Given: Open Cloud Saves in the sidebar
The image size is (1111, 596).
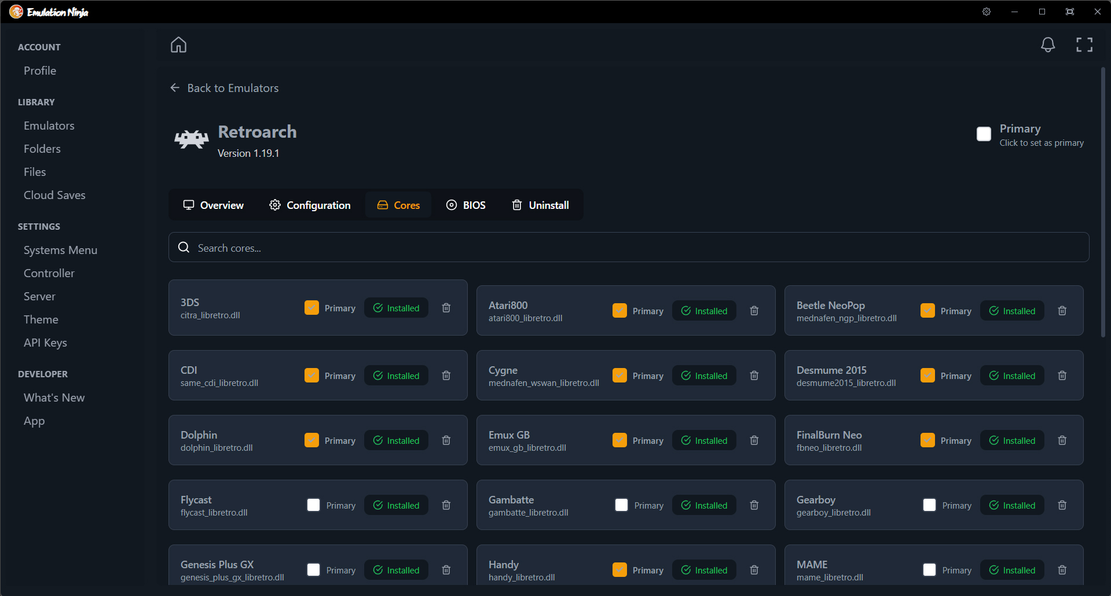Looking at the screenshot, I should (54, 195).
